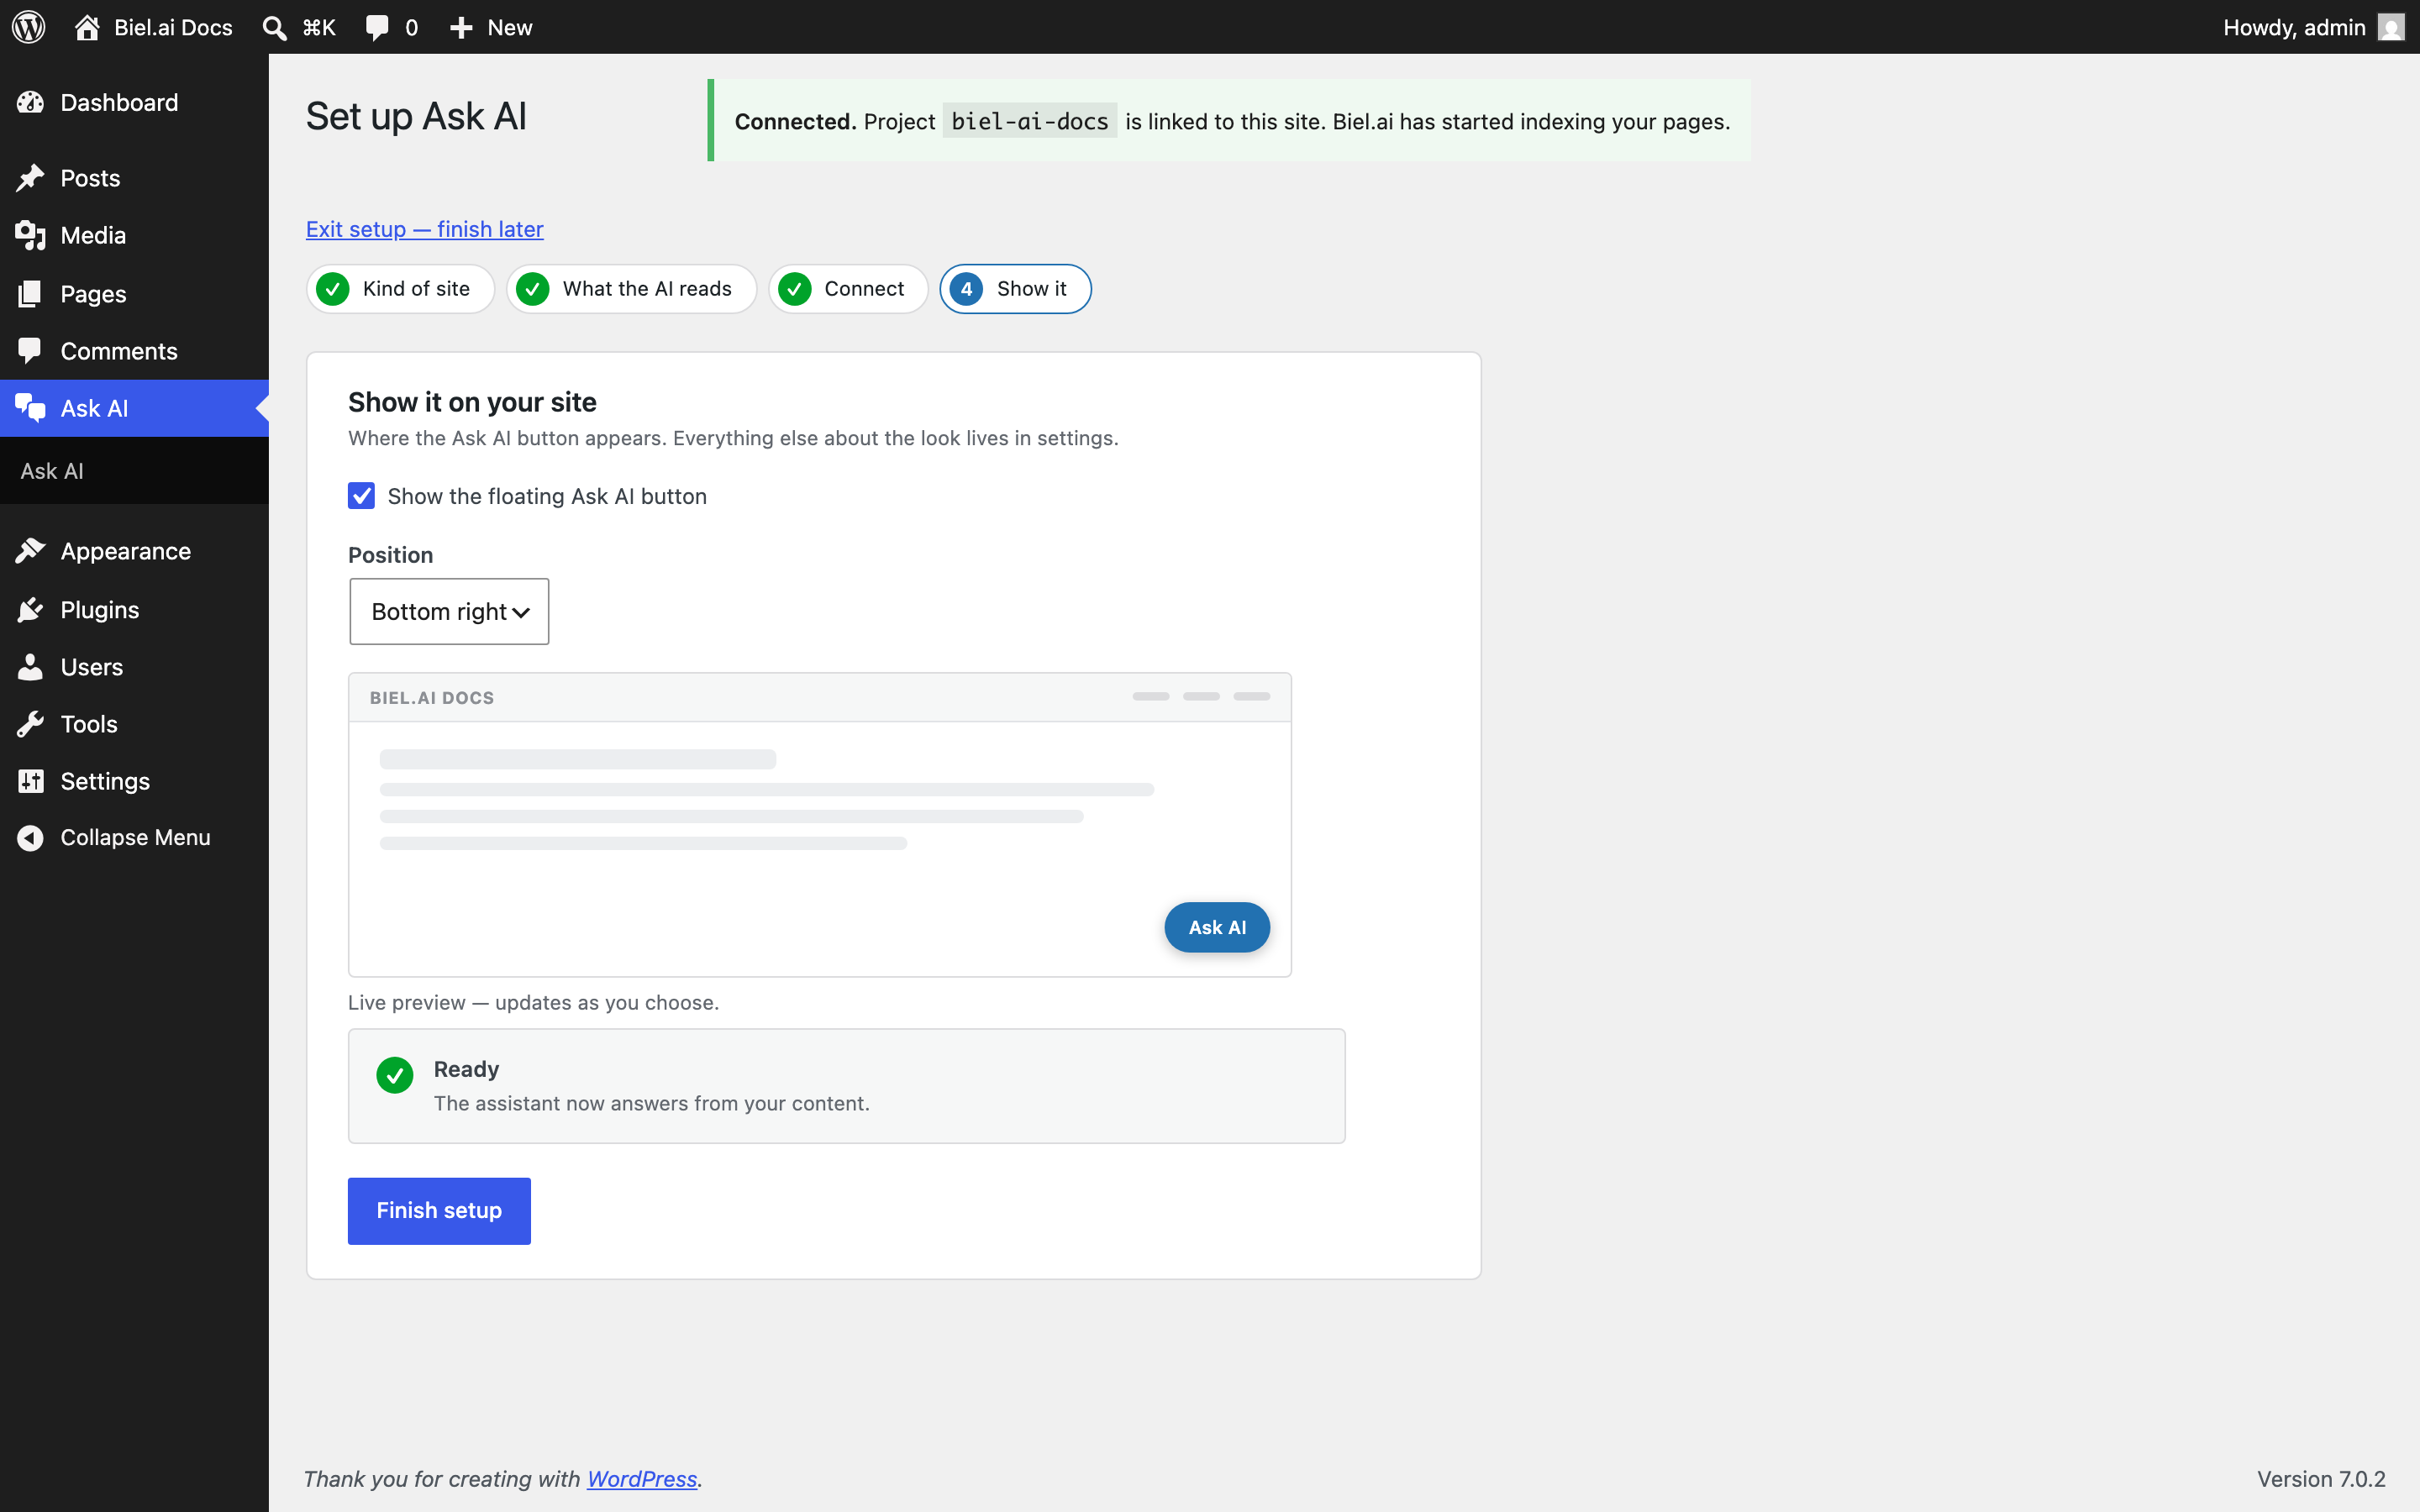Uncheck Show the floating Ask AI button
2420x1512 pixels.
pyautogui.click(x=361, y=496)
